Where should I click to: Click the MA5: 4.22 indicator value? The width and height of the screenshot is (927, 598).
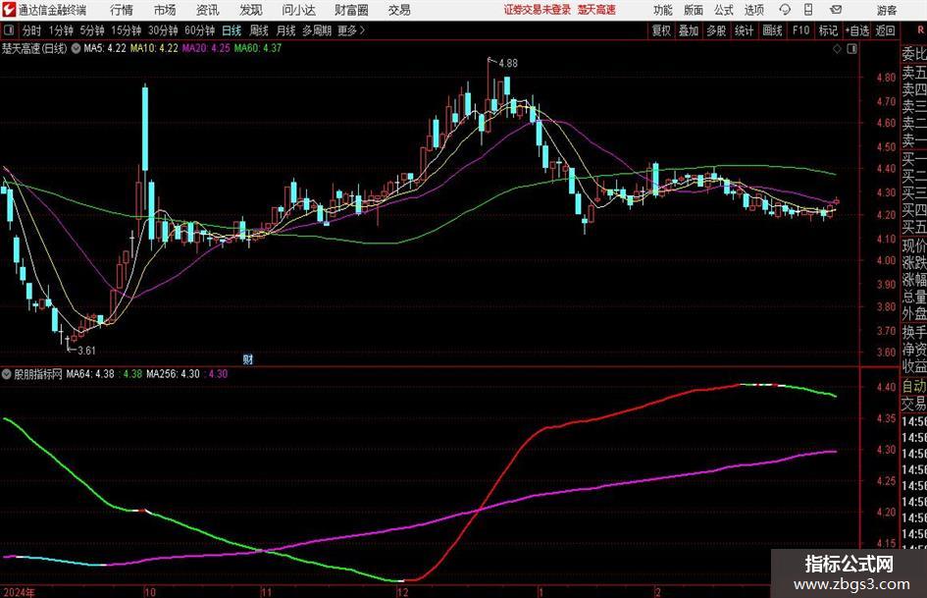click(x=105, y=48)
